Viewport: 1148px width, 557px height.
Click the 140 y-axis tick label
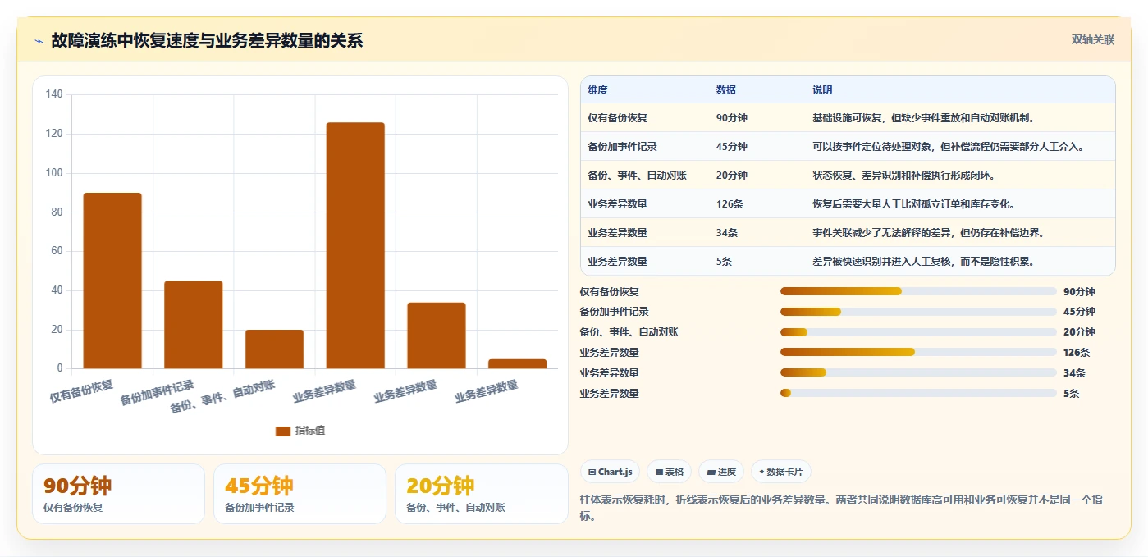tap(54, 94)
